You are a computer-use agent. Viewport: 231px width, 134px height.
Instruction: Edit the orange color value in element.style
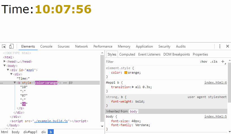133,73
